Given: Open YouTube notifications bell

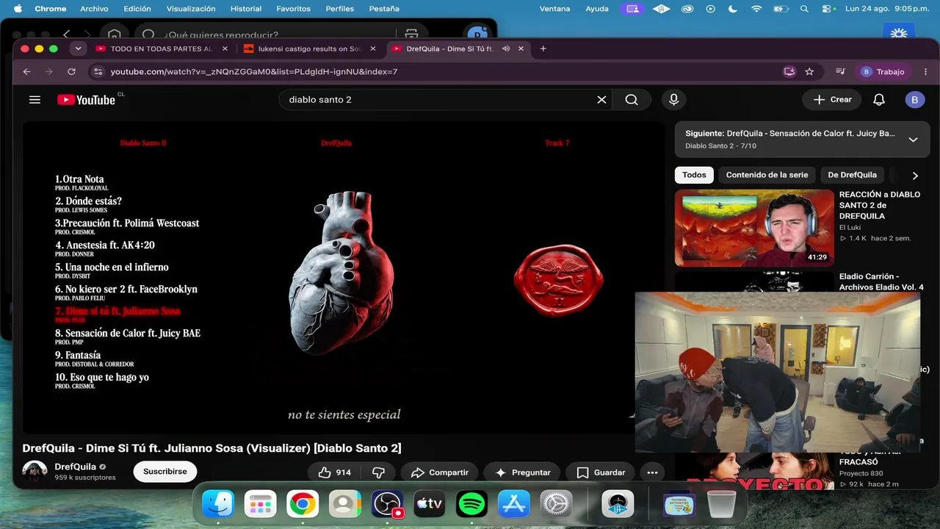Looking at the screenshot, I should (x=879, y=100).
